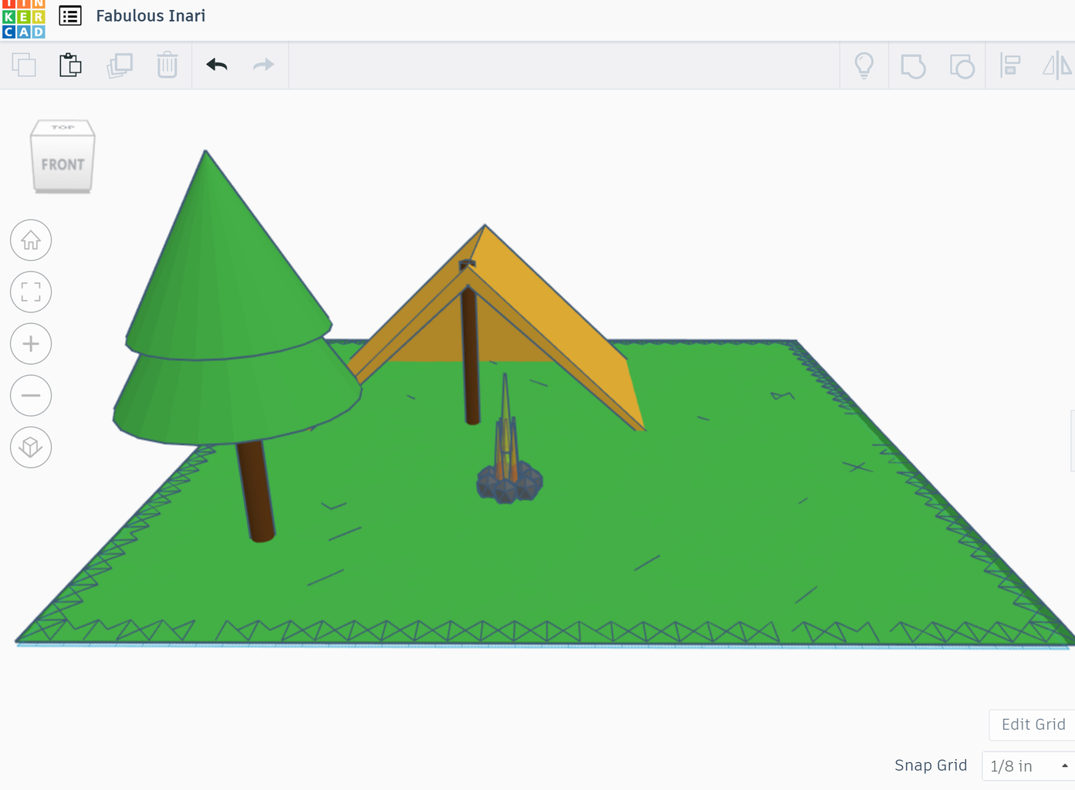Select the Group tool
The width and height of the screenshot is (1075, 790).
coord(914,66)
